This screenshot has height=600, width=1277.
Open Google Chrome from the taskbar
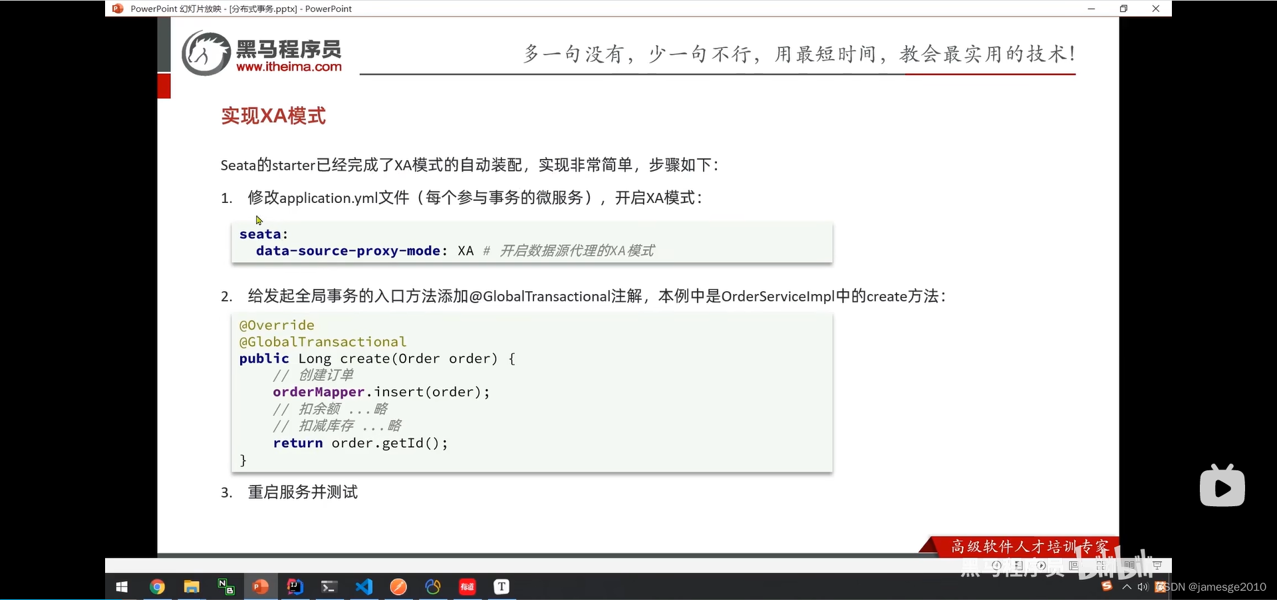pyautogui.click(x=157, y=587)
